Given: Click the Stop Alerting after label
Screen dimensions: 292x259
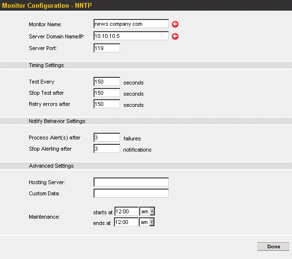Looking at the screenshot, I should tap(50, 149).
